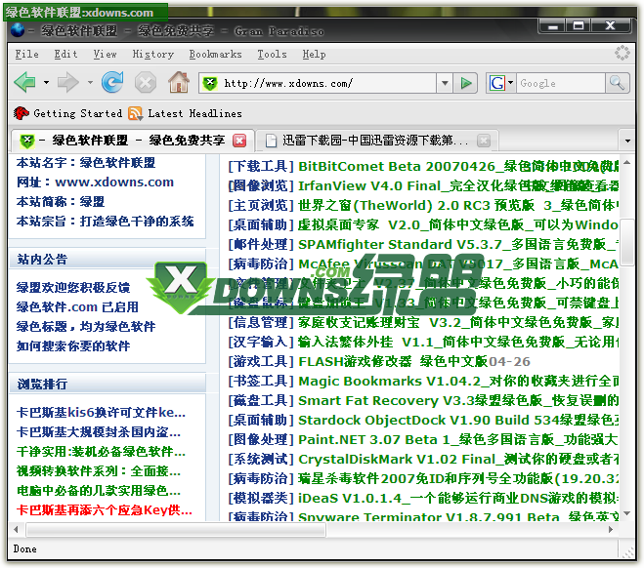Open the 如何搜索你要的软件 link
This screenshot has width=644, height=568.
click(x=73, y=346)
